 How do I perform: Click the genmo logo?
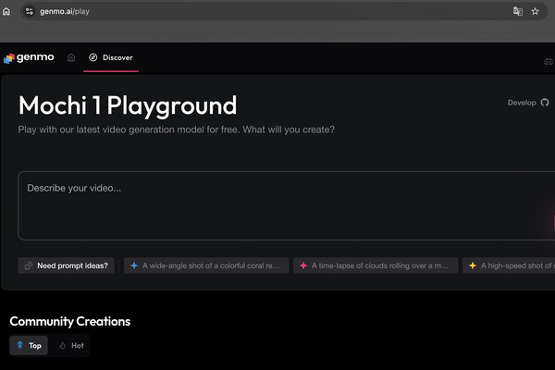click(29, 57)
